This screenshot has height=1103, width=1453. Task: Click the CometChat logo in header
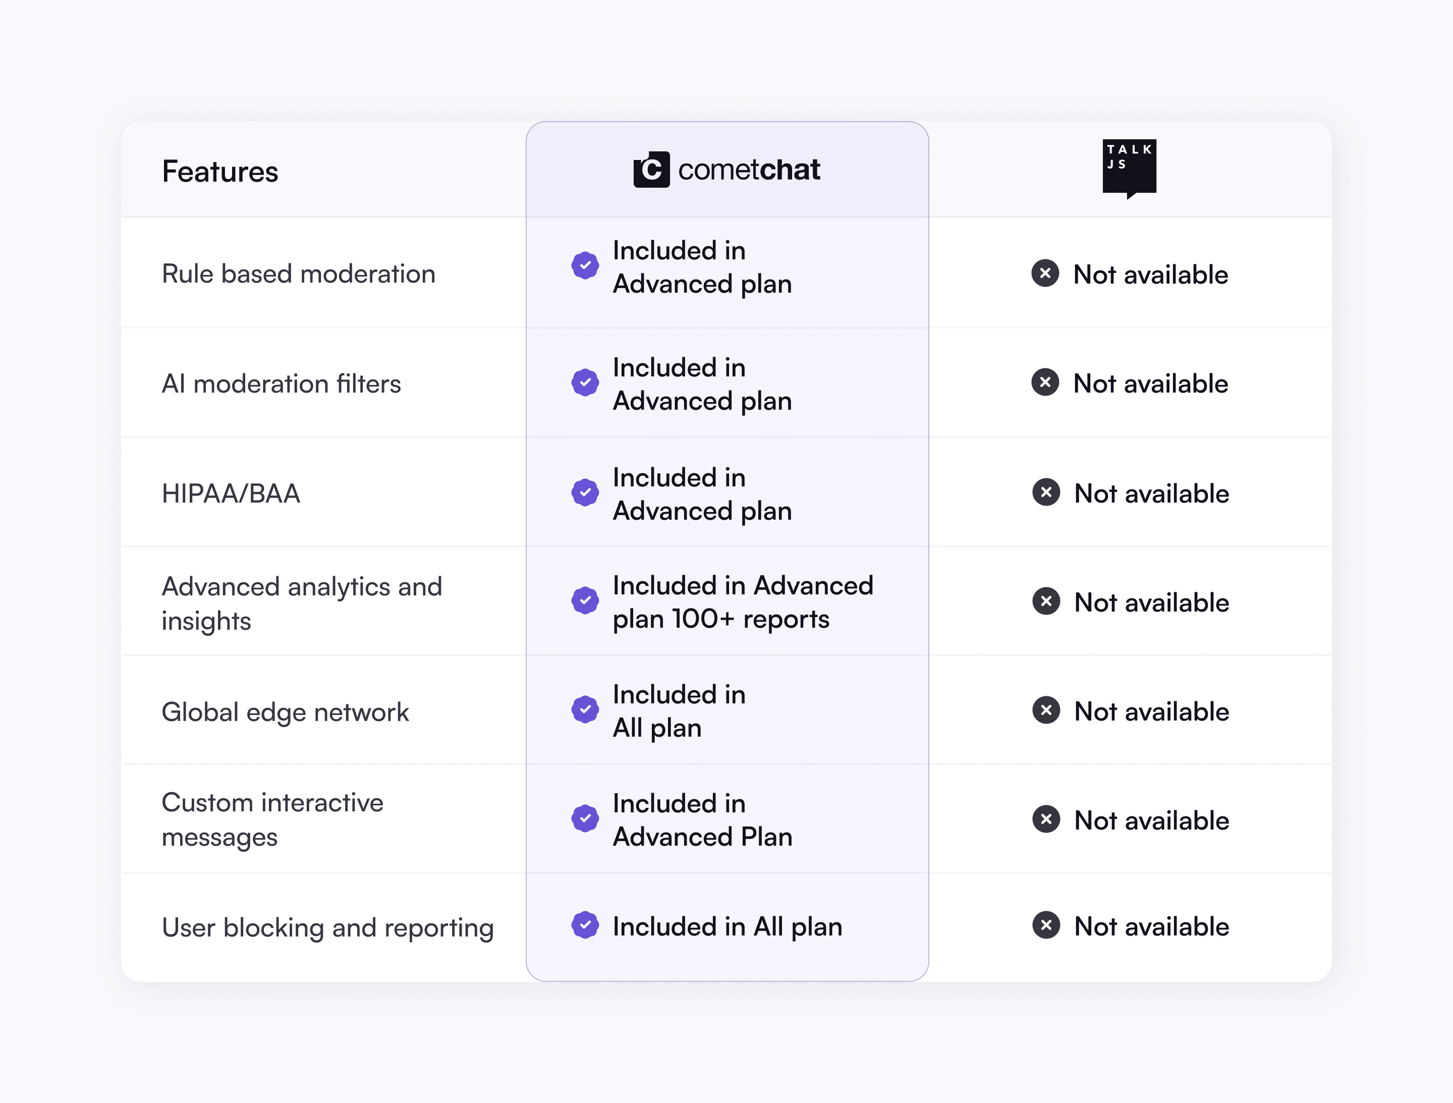pyautogui.click(x=726, y=170)
